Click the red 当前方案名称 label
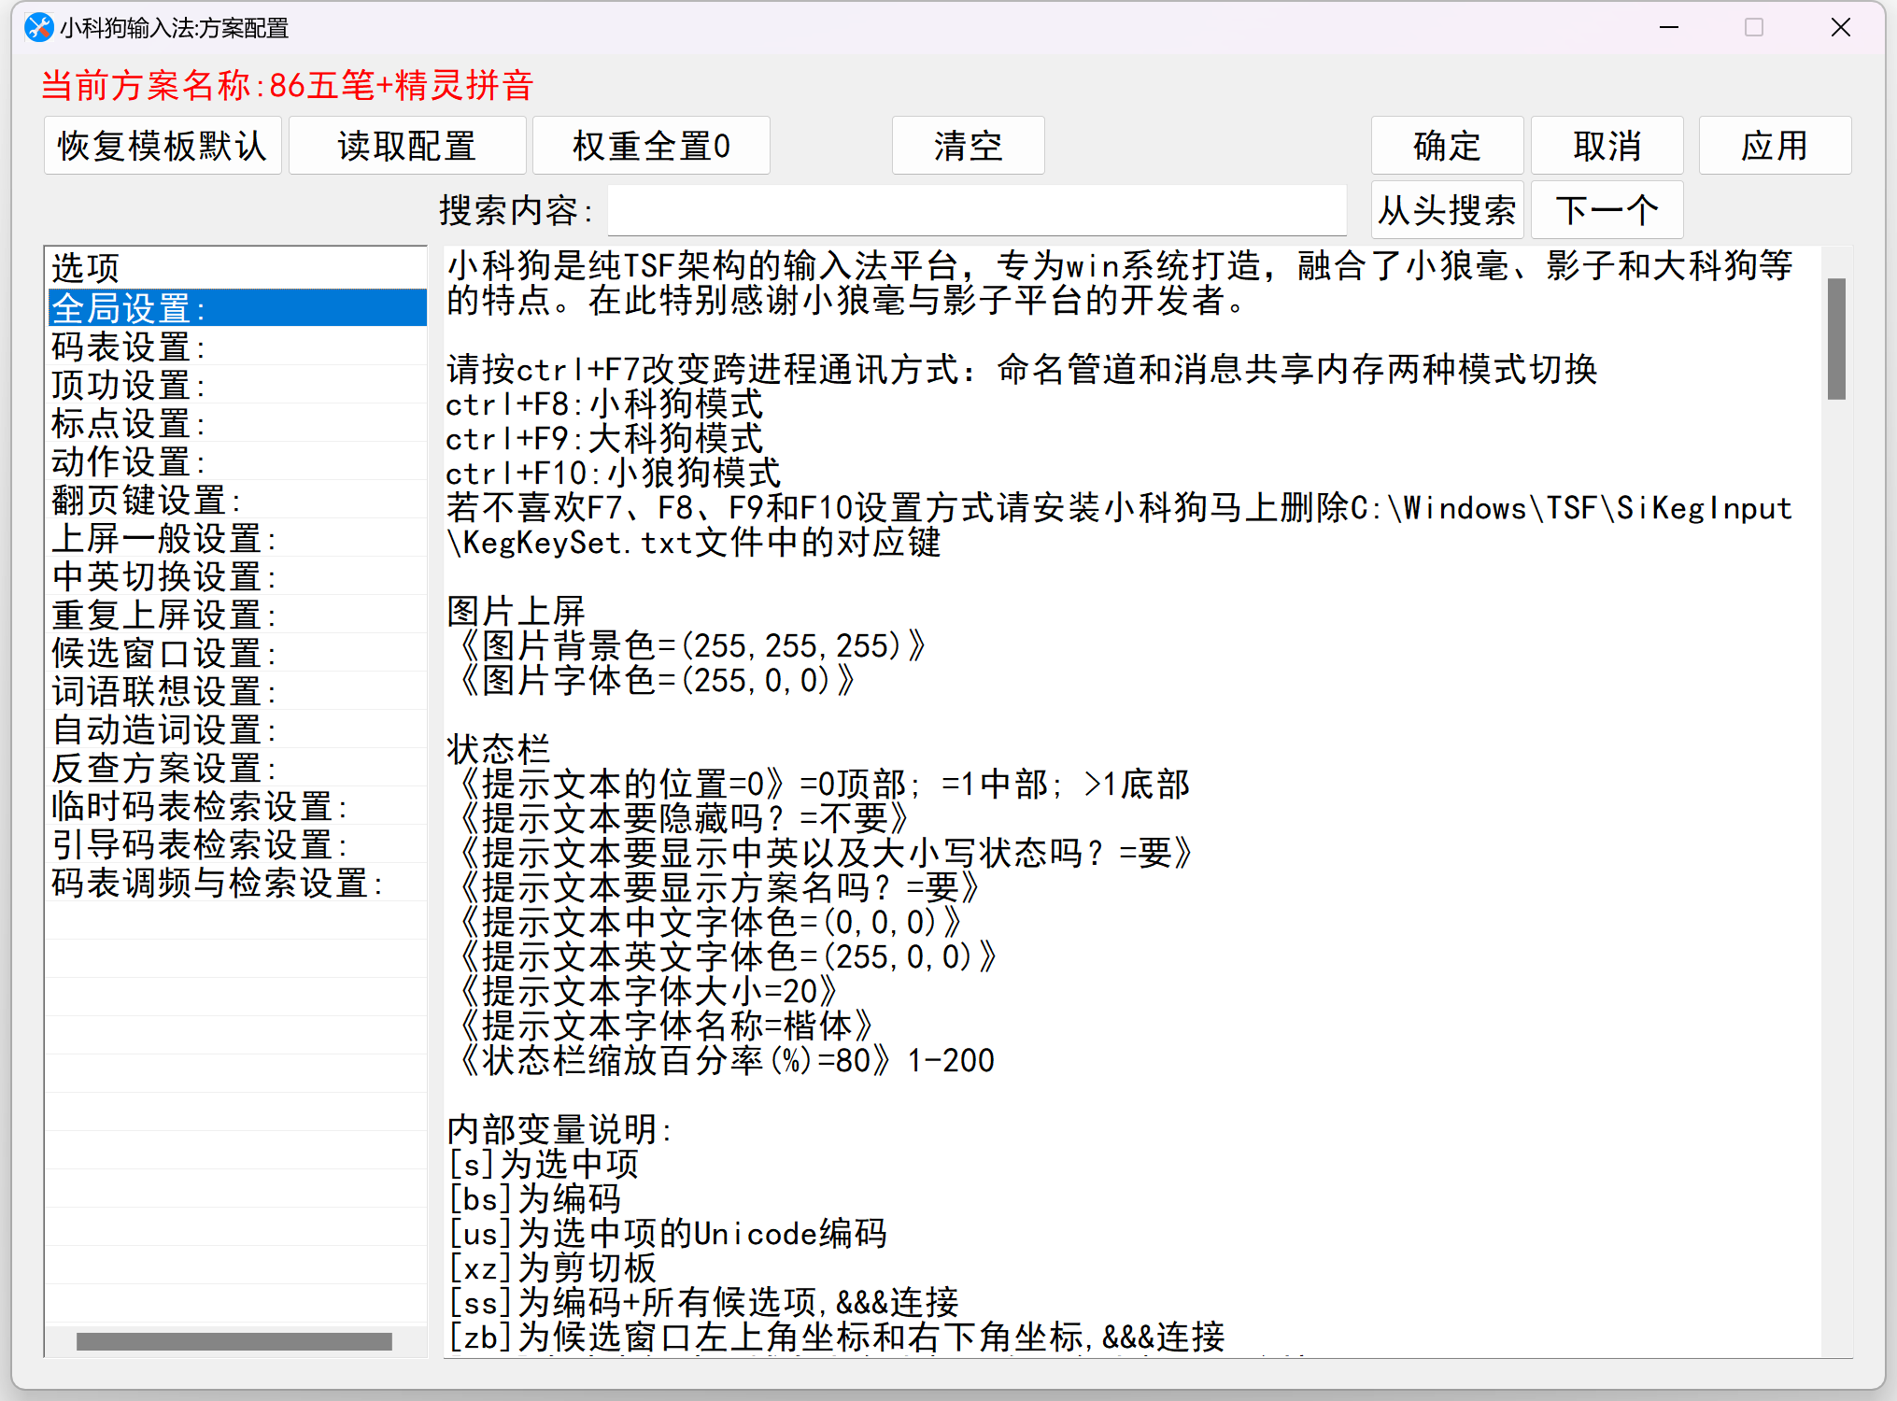 [x=288, y=85]
